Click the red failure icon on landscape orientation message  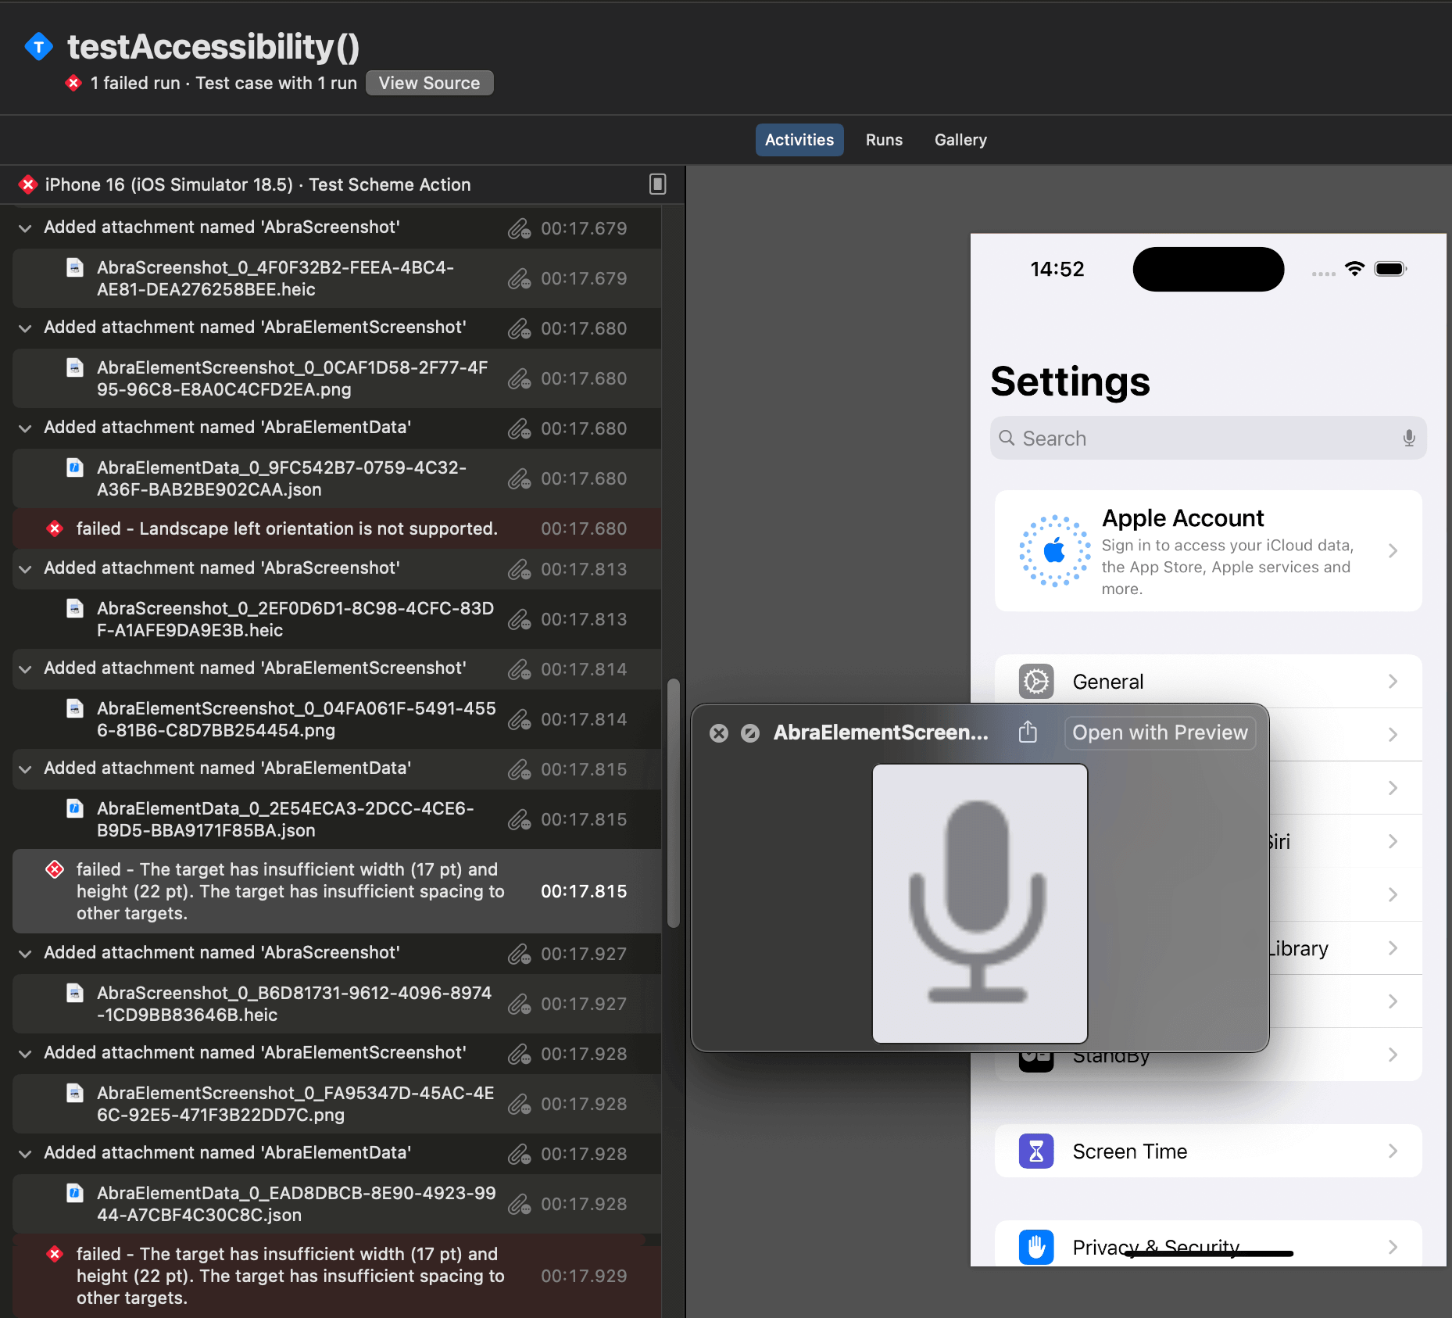pos(55,528)
